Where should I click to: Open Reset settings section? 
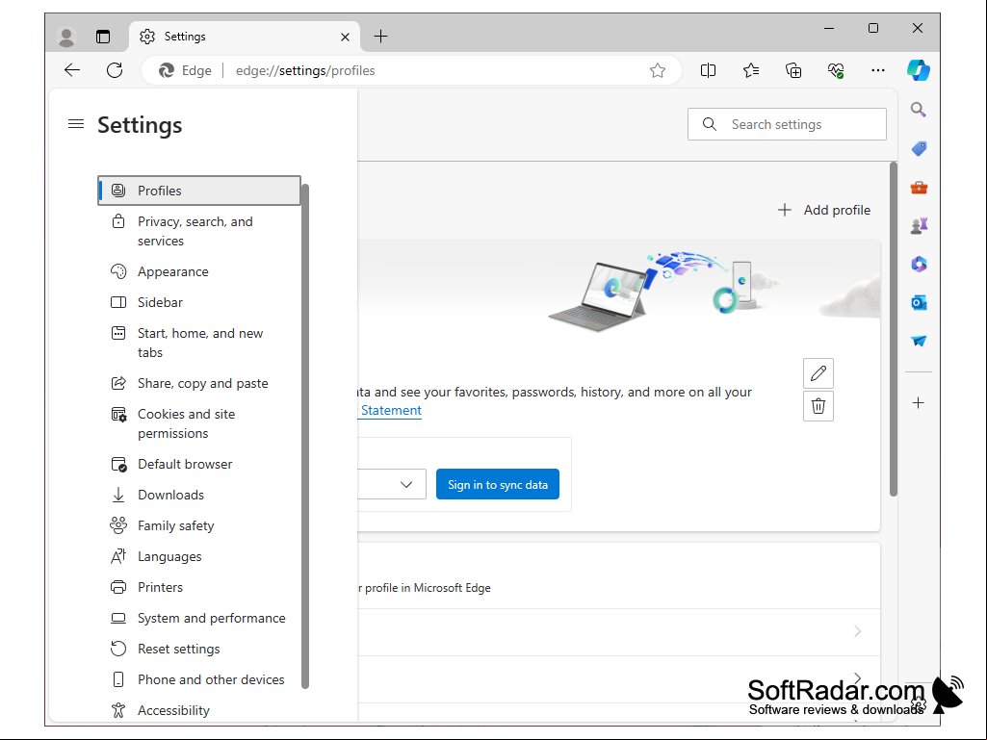click(x=199, y=650)
